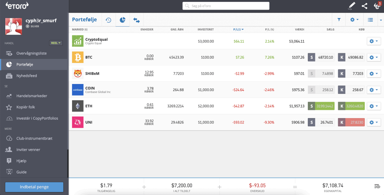Click the SHIBxM shiba icon
384x195 pixels.
coord(78,73)
